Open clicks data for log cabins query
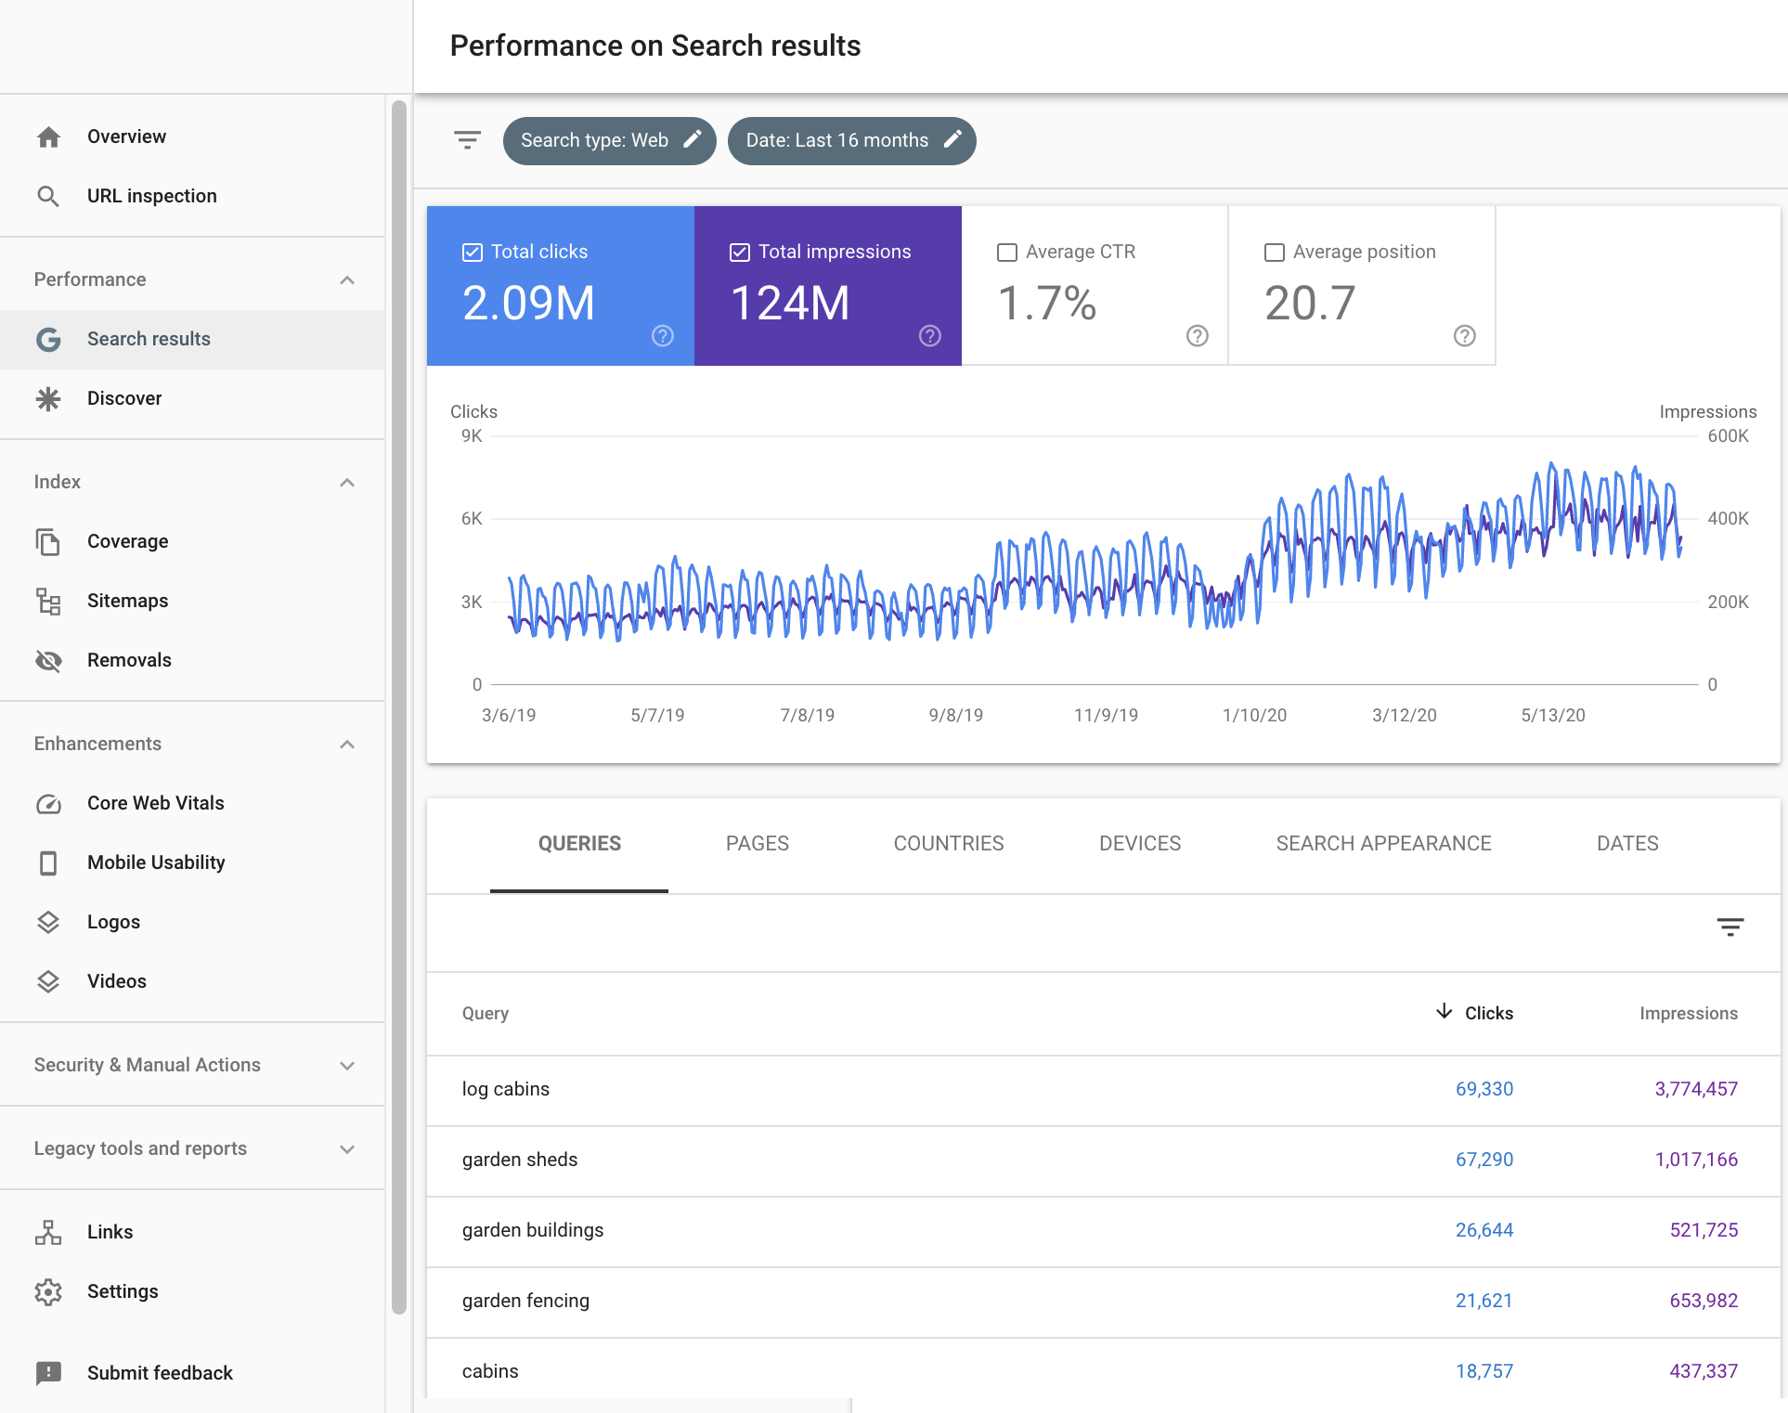 (x=1484, y=1089)
